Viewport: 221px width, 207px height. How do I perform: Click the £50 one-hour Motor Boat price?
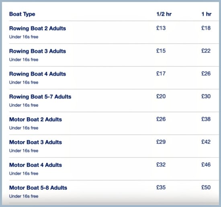pos(206,187)
